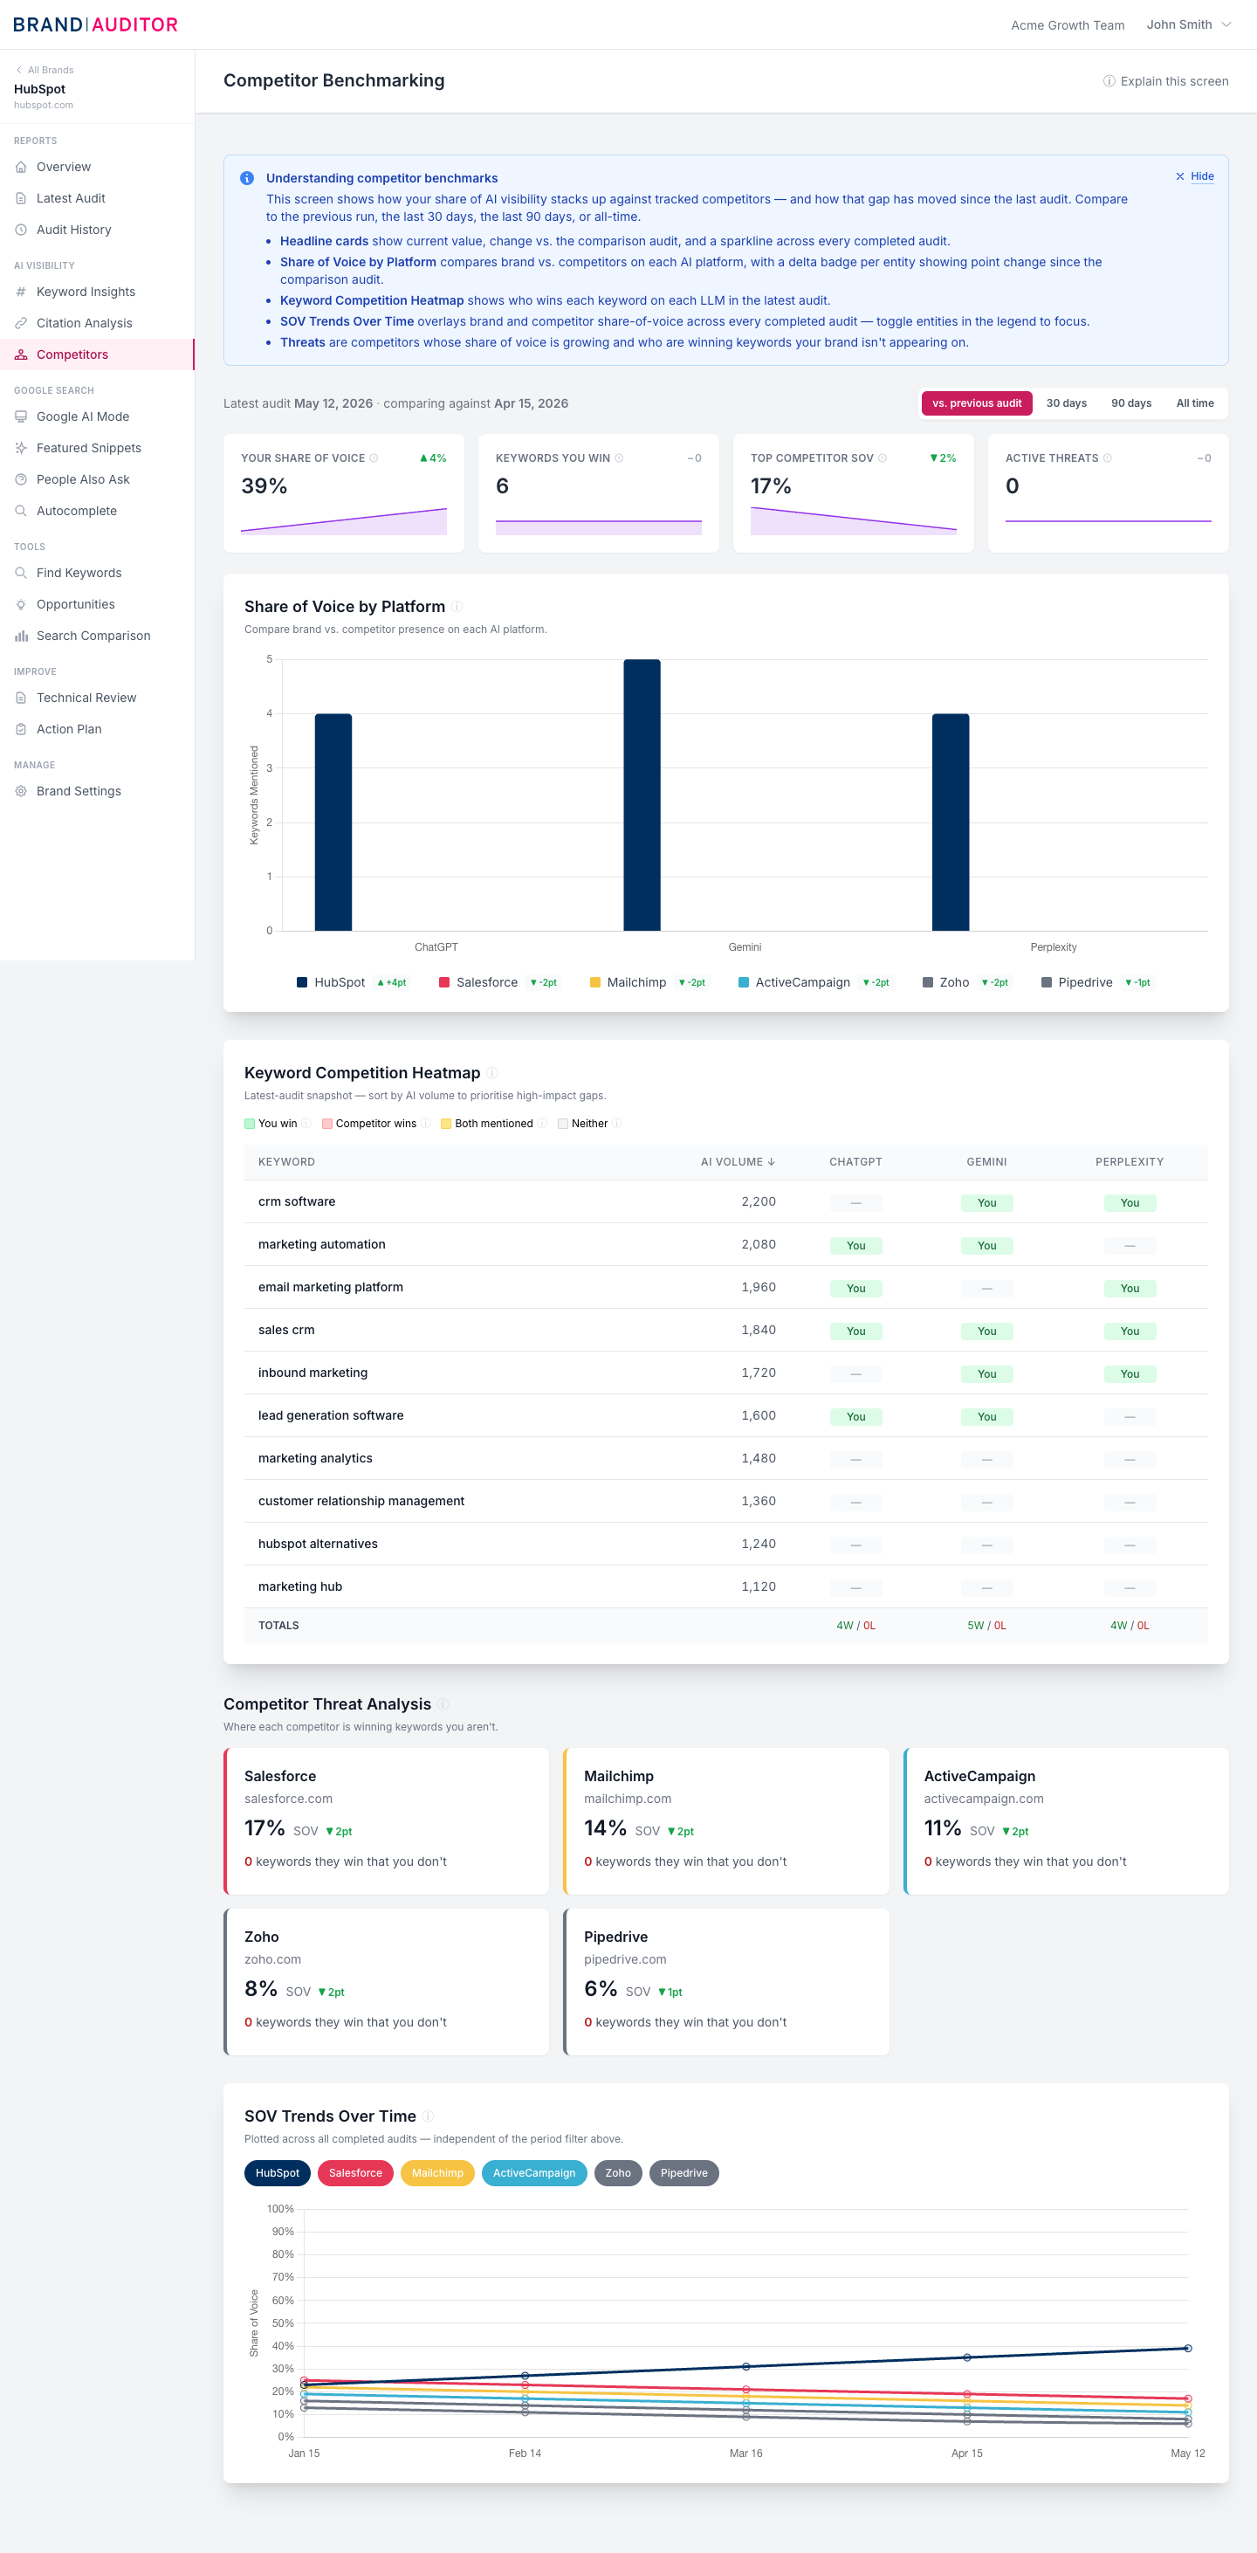Open Audit History in sidebar
1257x2553 pixels.
97,230
